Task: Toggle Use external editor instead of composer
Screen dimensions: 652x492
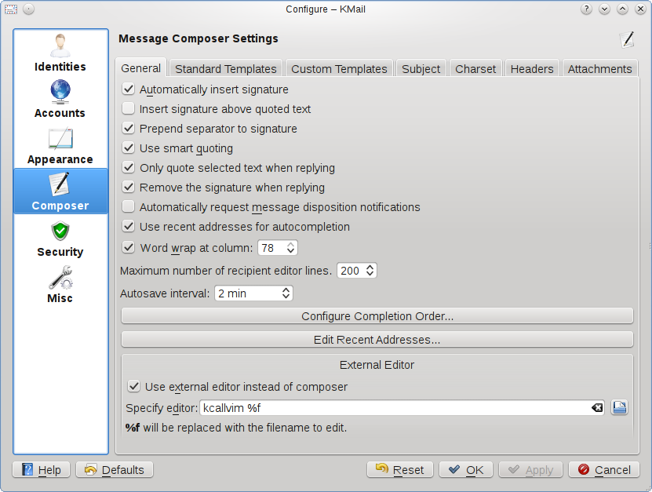Action: (x=133, y=386)
